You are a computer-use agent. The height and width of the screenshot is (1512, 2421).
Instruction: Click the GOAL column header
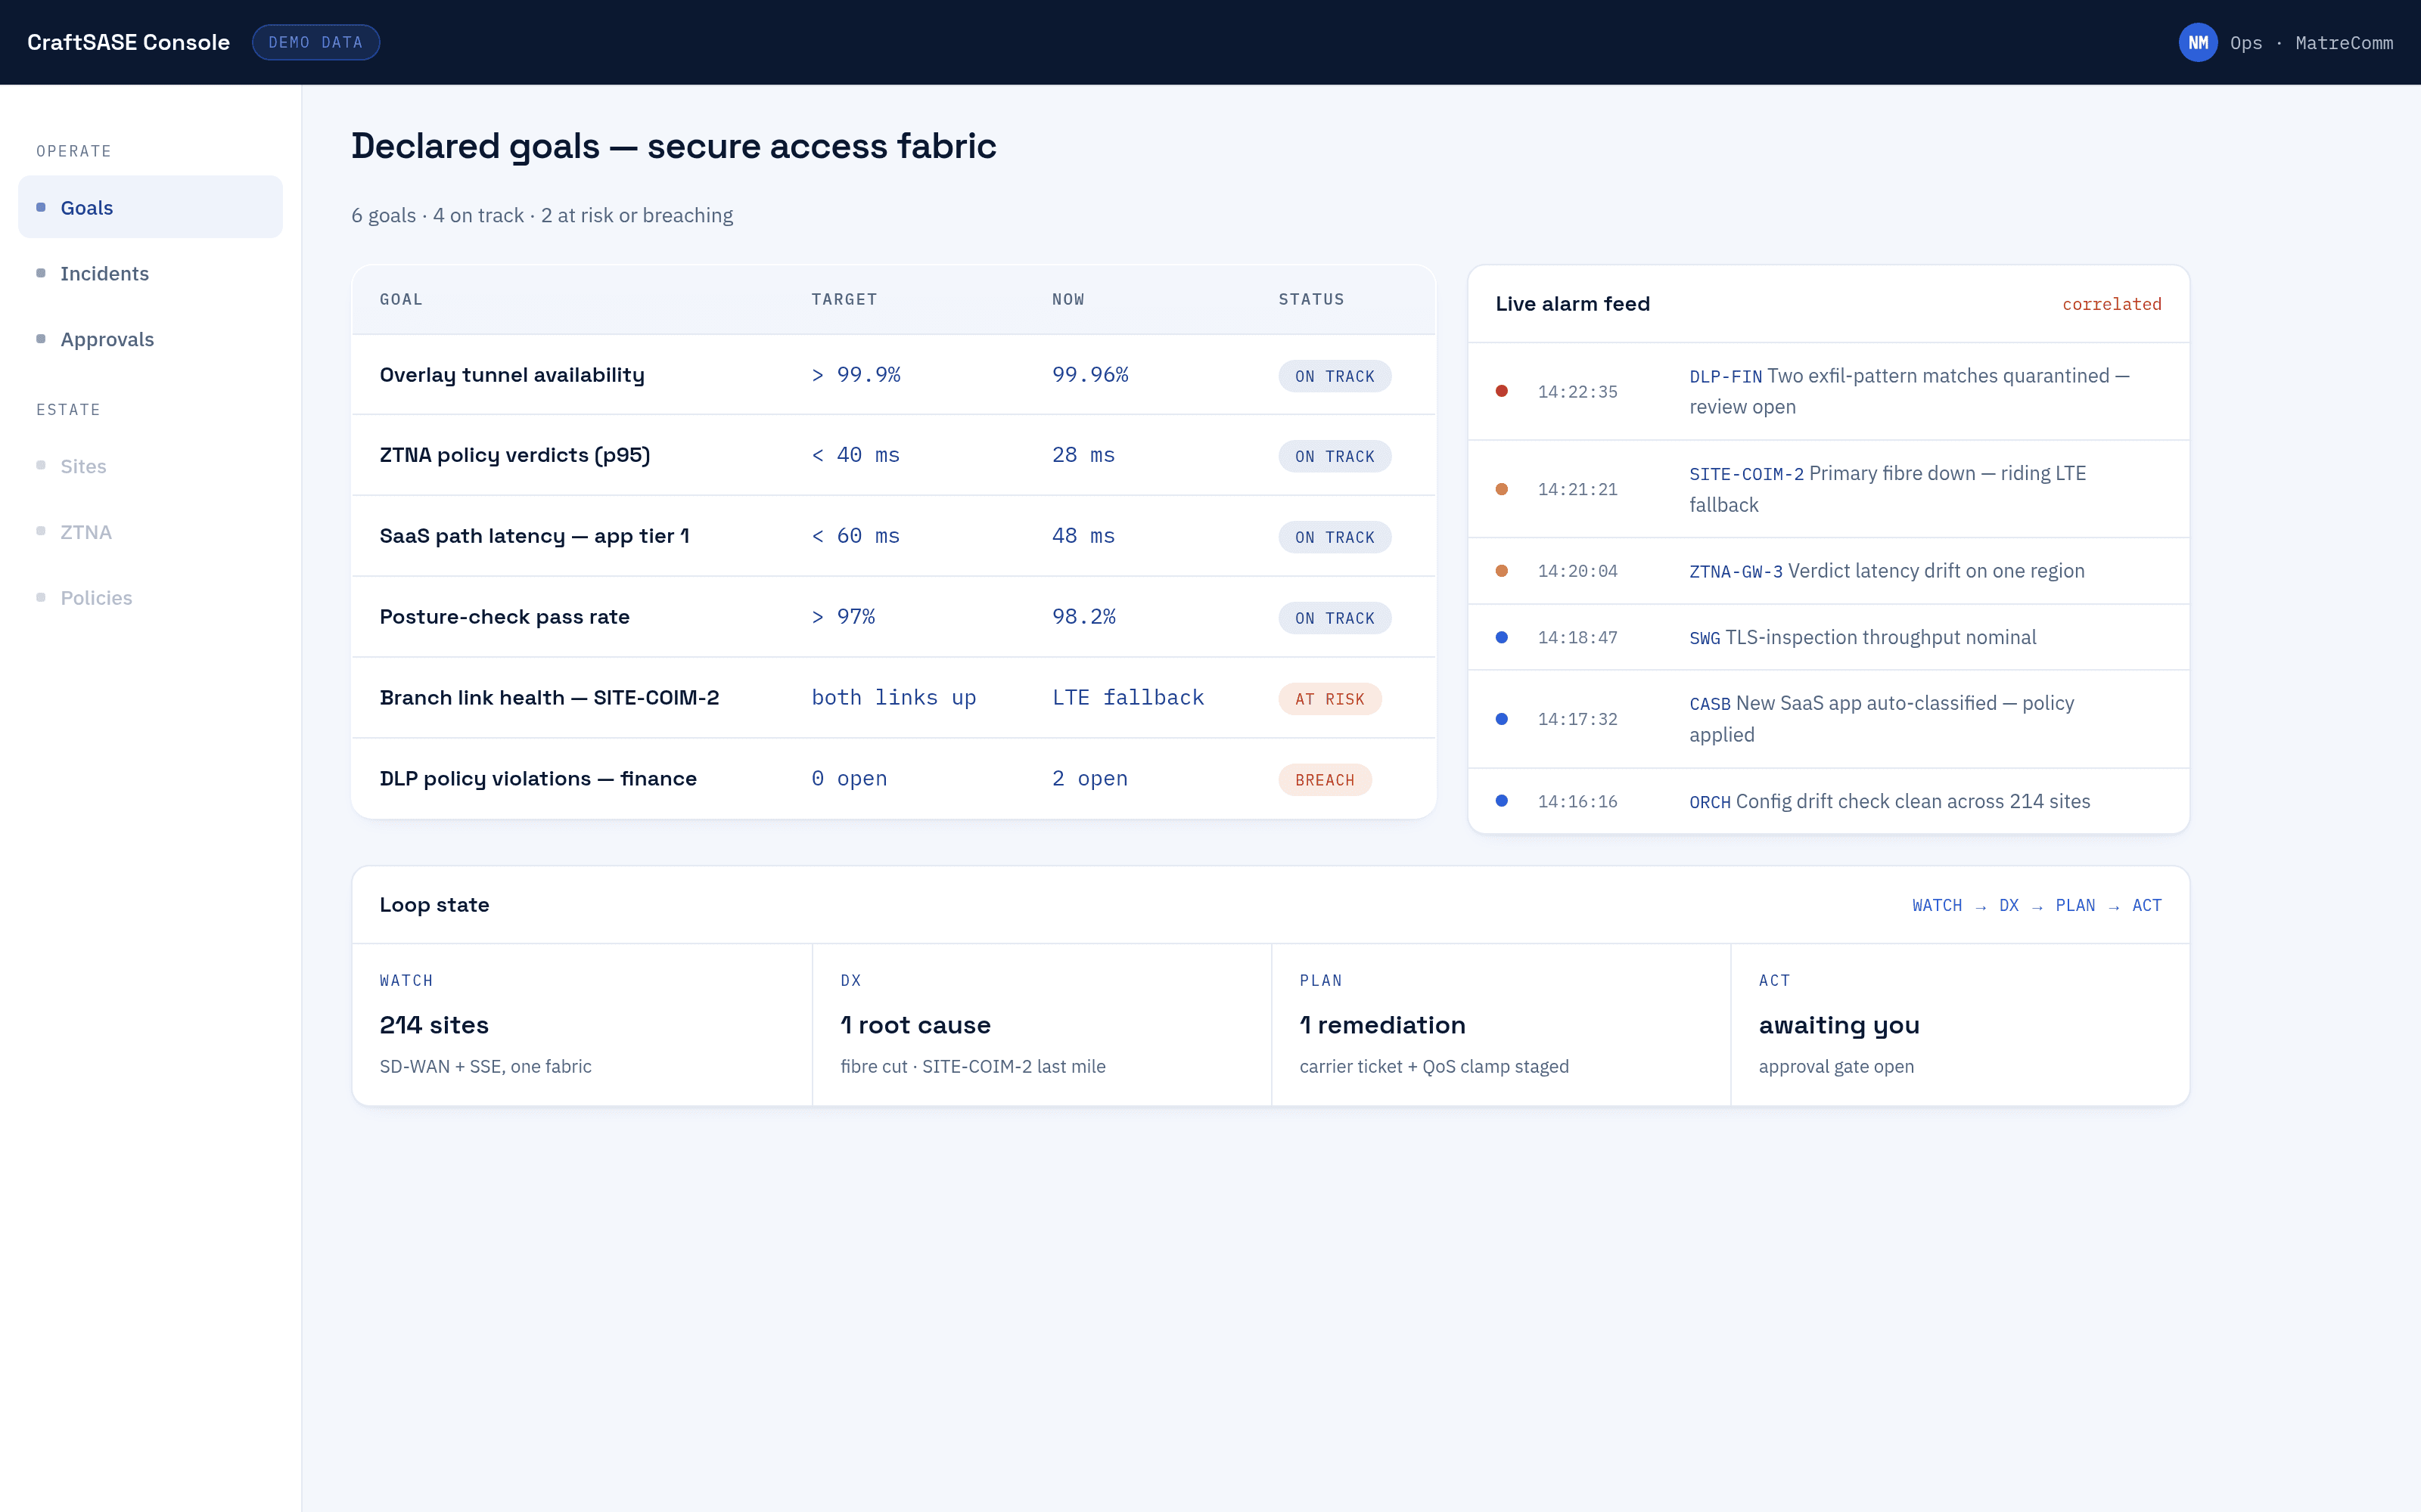click(401, 299)
